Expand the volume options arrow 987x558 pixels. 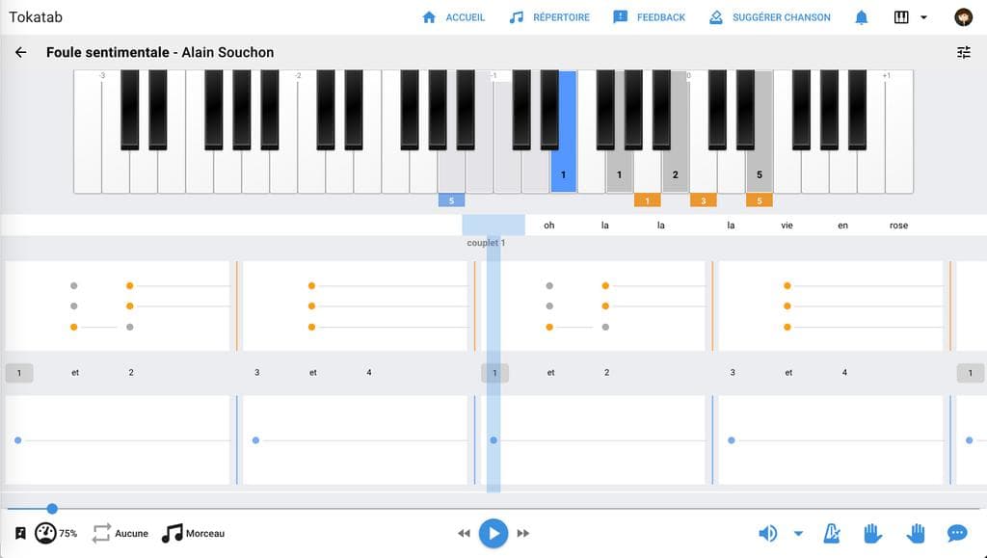798,534
